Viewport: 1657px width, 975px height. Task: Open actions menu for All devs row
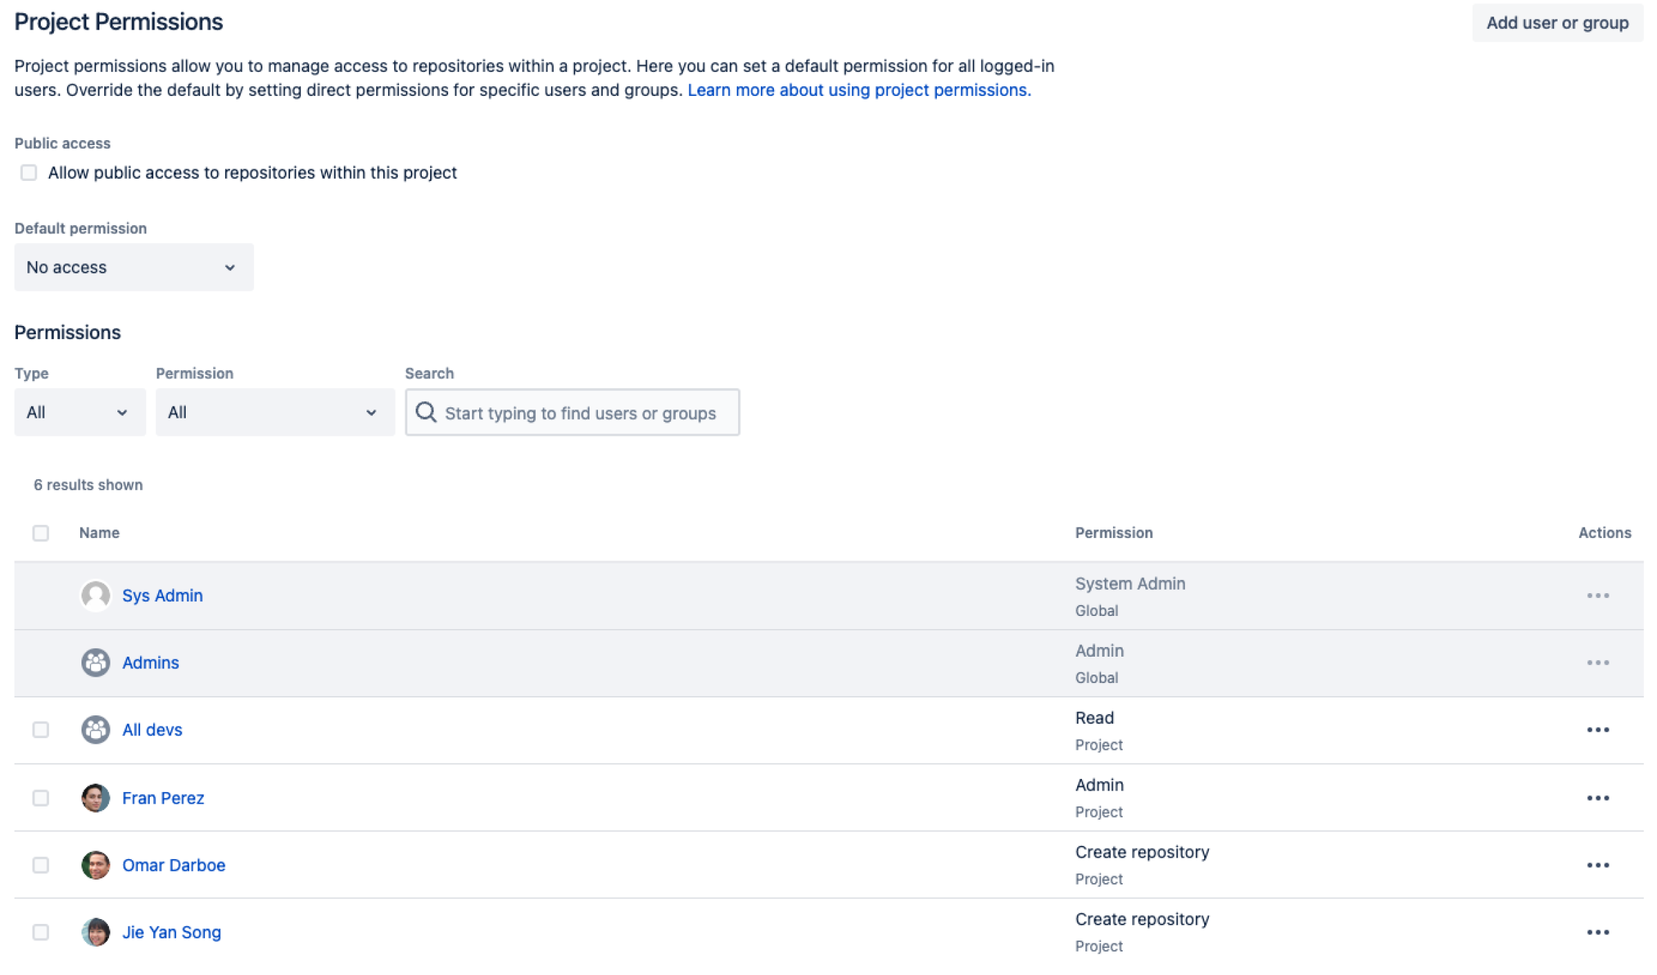pos(1598,730)
